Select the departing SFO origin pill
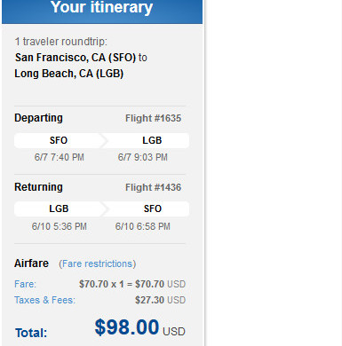 pyautogui.click(x=59, y=140)
